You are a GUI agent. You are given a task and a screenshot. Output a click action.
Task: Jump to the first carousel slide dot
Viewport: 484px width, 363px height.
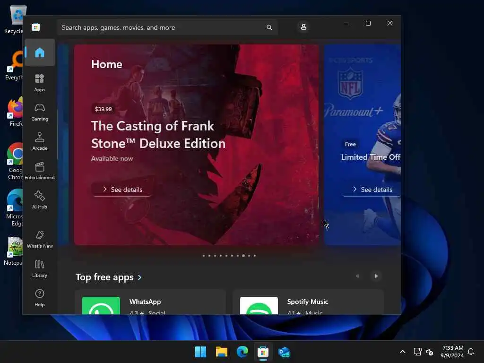(203, 256)
